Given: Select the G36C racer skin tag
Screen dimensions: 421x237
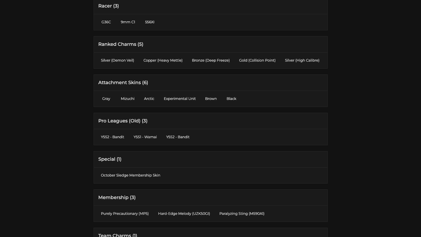Looking at the screenshot, I should [x=106, y=22].
